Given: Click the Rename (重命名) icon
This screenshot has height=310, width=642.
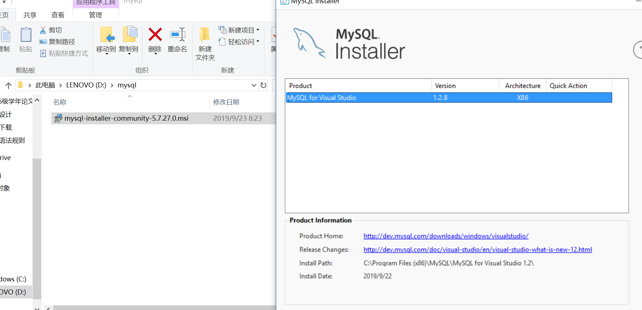Looking at the screenshot, I should [x=177, y=35].
